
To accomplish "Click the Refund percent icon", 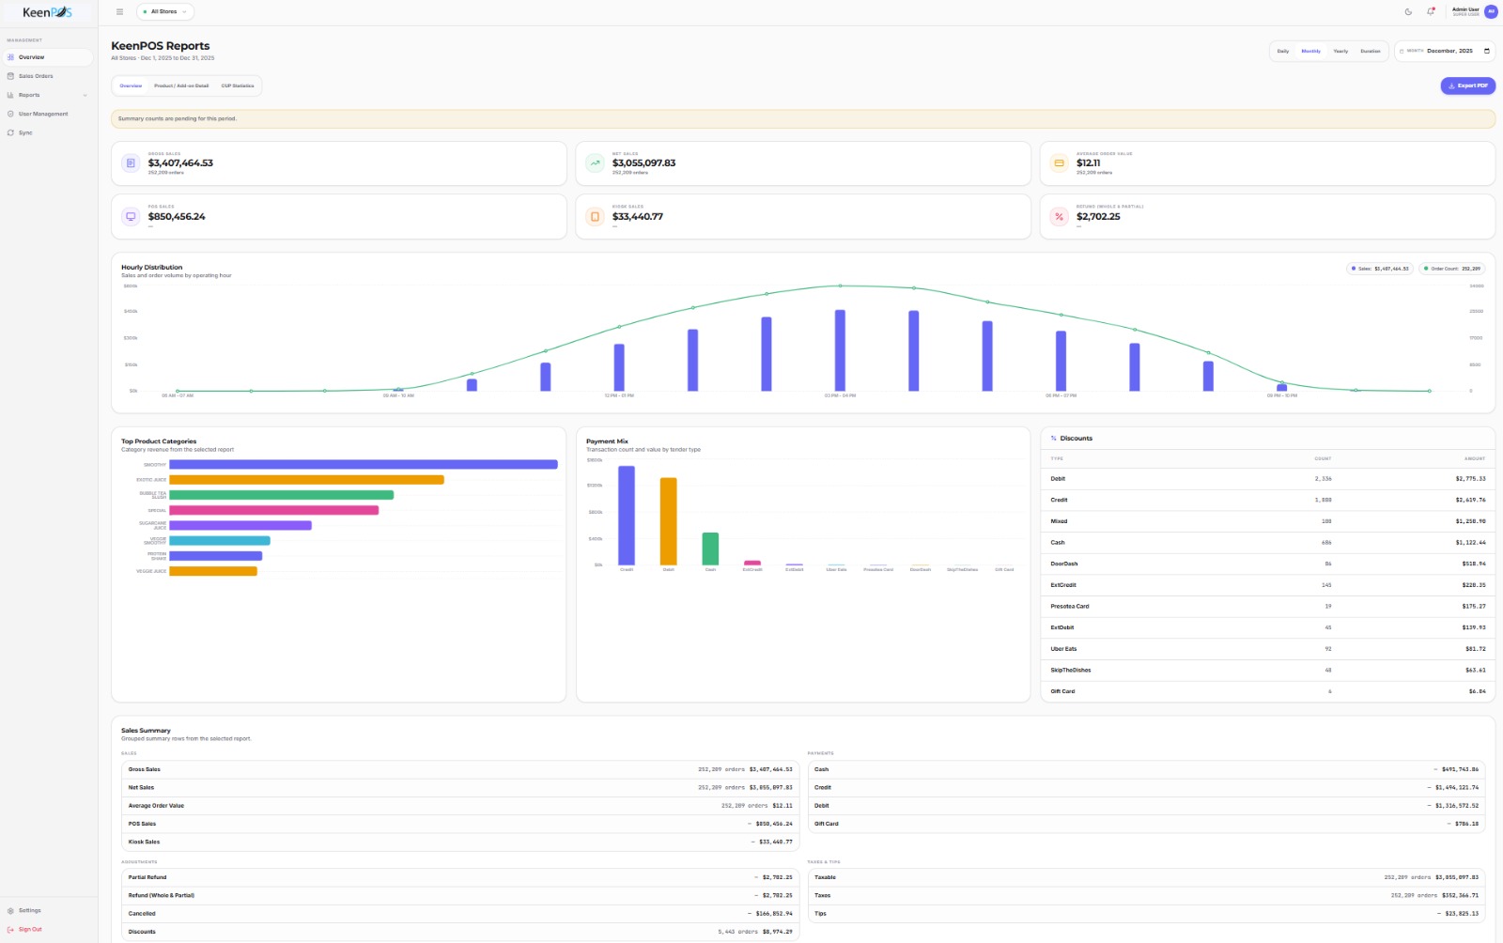I will [x=1060, y=217].
